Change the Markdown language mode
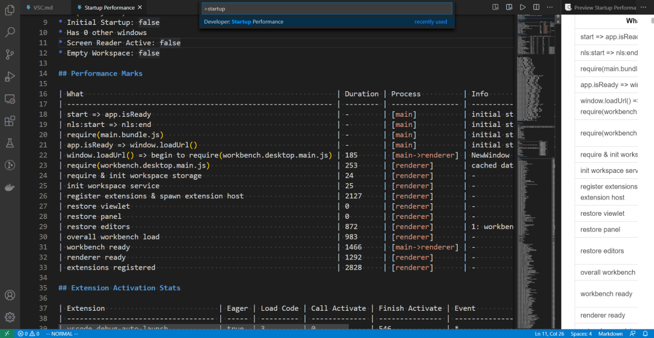Screen dimensions: 654x338 pyautogui.click(x=610, y=334)
